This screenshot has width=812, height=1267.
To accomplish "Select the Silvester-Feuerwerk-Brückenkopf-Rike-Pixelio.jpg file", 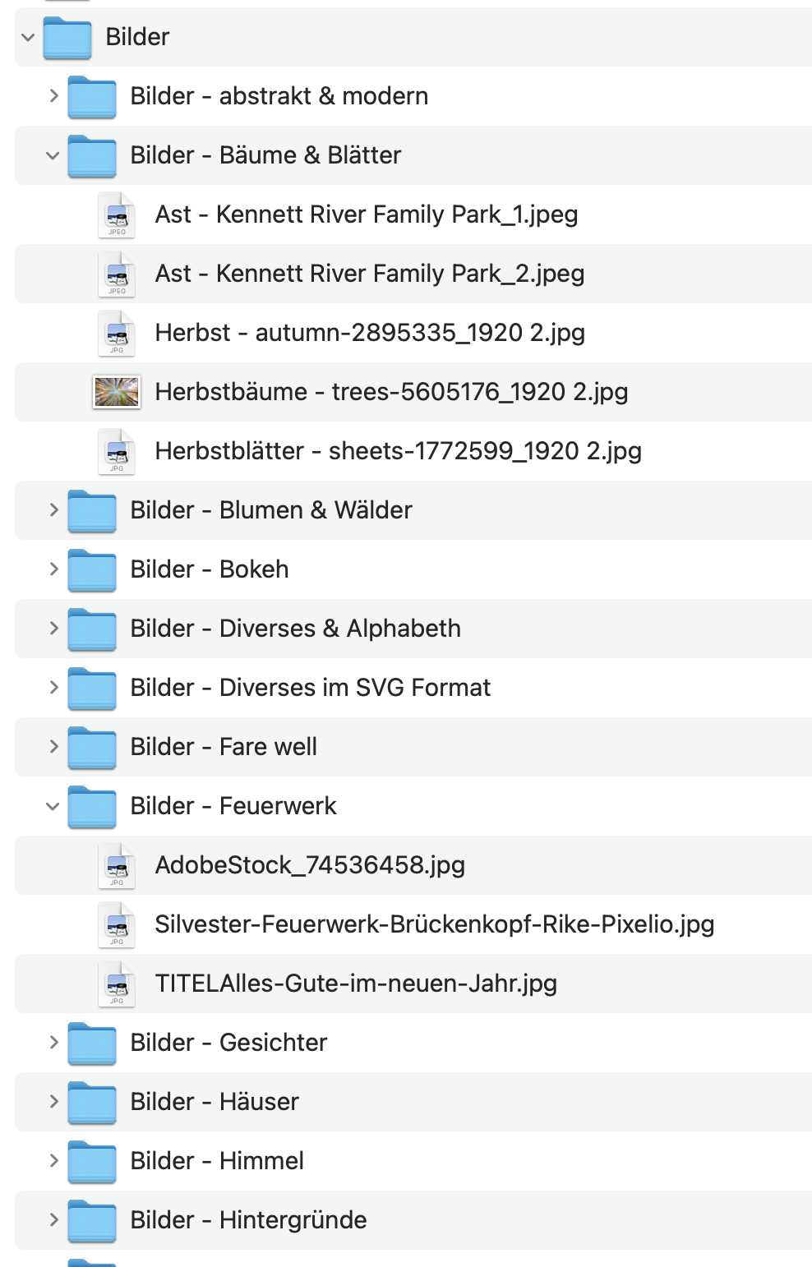I will click(434, 924).
